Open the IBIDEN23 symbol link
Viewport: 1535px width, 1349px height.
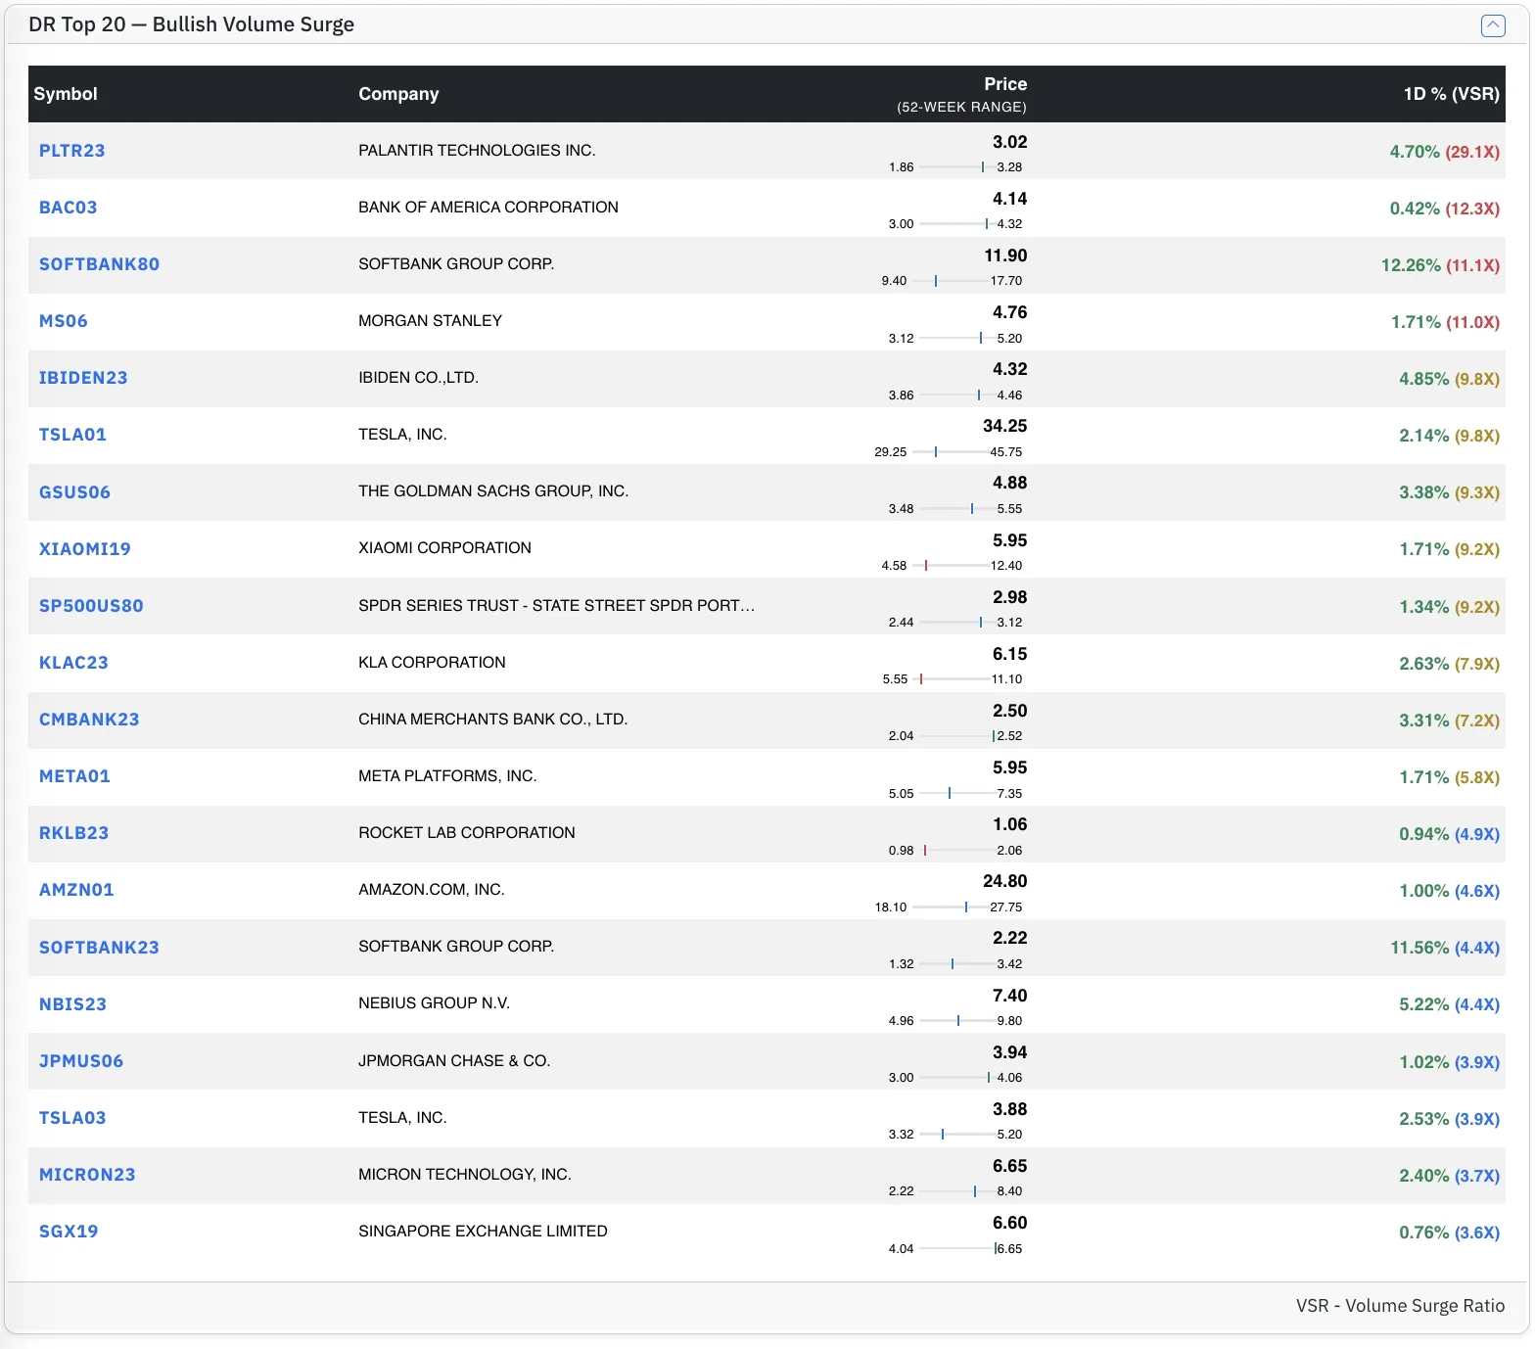point(83,378)
